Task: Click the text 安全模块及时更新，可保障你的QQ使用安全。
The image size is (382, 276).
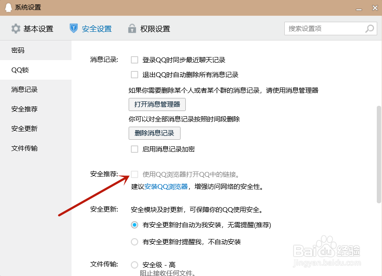Action: pyautogui.click(x=198, y=210)
